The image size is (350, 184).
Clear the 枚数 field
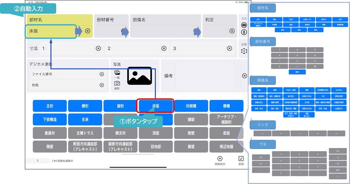[x=102, y=85]
